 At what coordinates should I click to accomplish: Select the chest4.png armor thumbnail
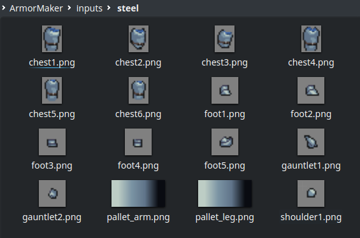pos(311,39)
